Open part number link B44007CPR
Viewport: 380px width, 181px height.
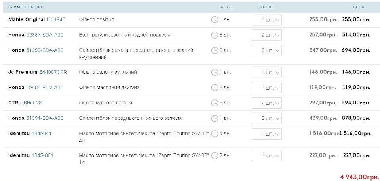[53, 72]
